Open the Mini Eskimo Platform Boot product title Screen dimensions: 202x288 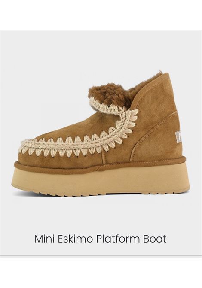pos(101,239)
